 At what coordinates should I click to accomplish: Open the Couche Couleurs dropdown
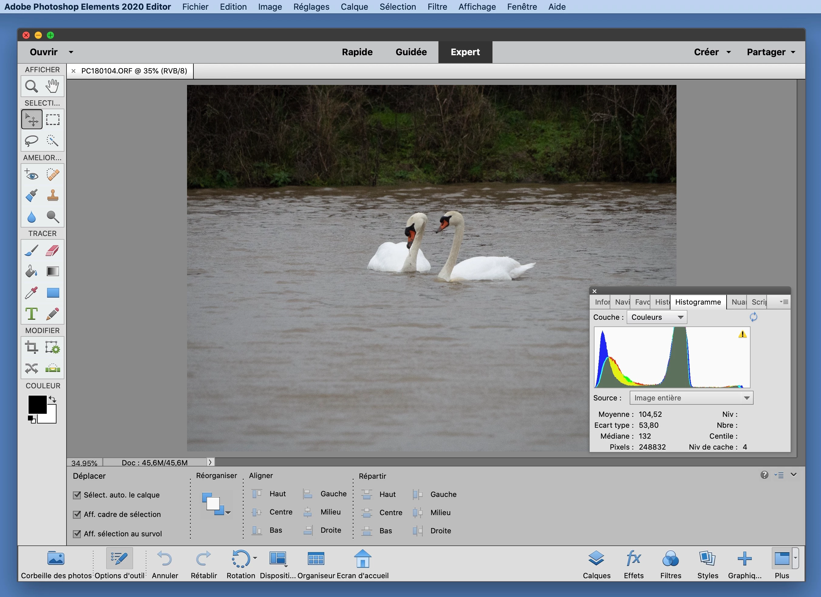pyautogui.click(x=657, y=317)
